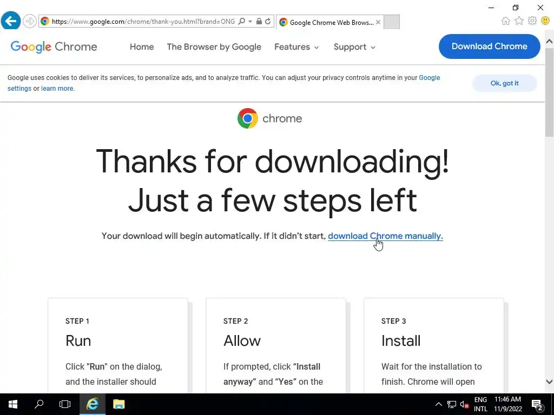Open a new tab with the blank tab button
Image resolution: width=554 pixels, height=415 pixels.
[x=392, y=22]
